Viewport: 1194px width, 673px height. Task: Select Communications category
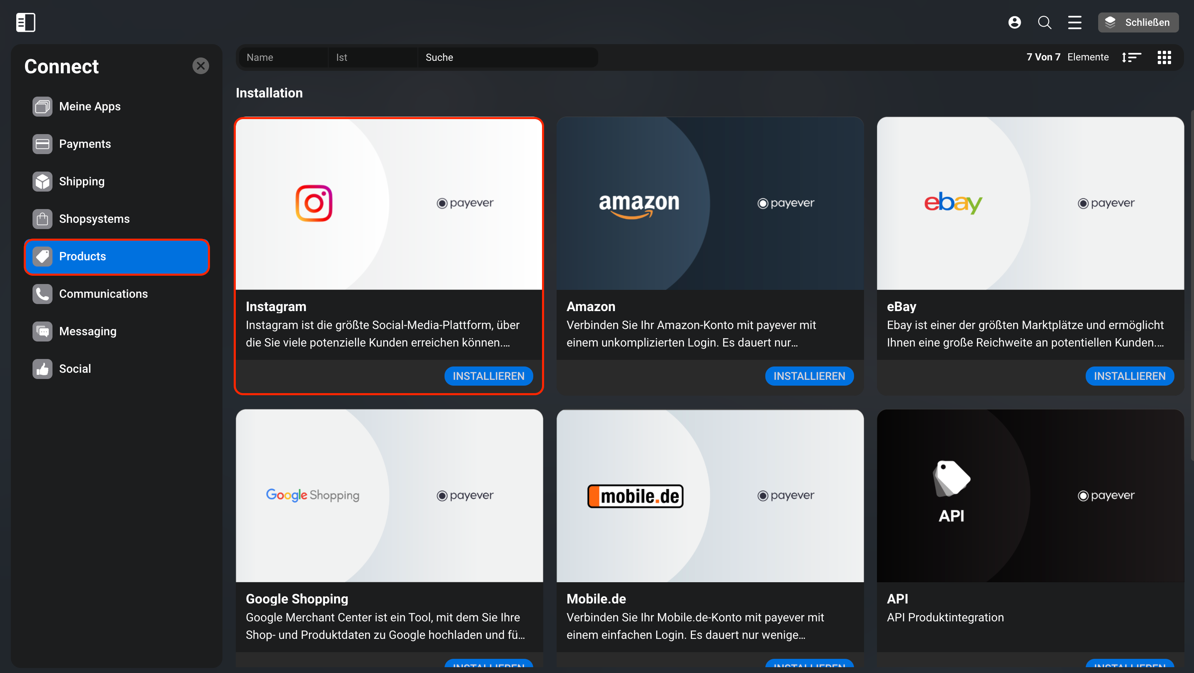(x=117, y=294)
